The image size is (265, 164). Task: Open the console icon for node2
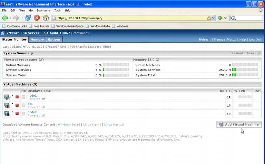point(7,113)
